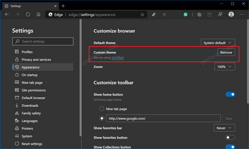249x149 pixels.
Task: Open Printers settings section
Action: coord(43,128)
